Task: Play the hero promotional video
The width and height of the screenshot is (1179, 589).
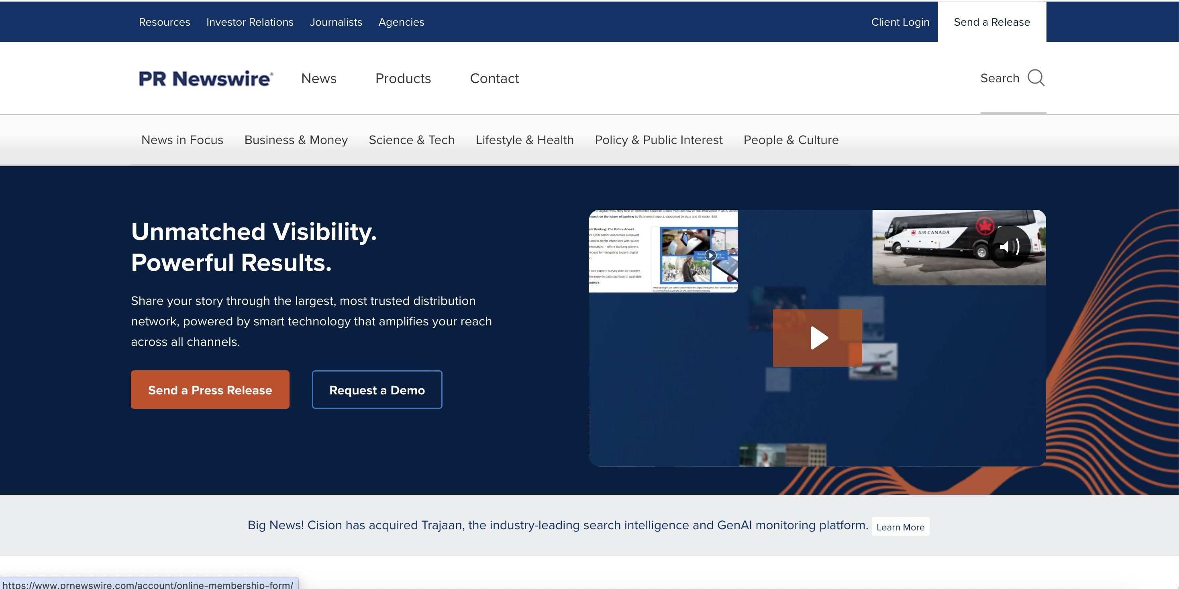Action: (818, 338)
